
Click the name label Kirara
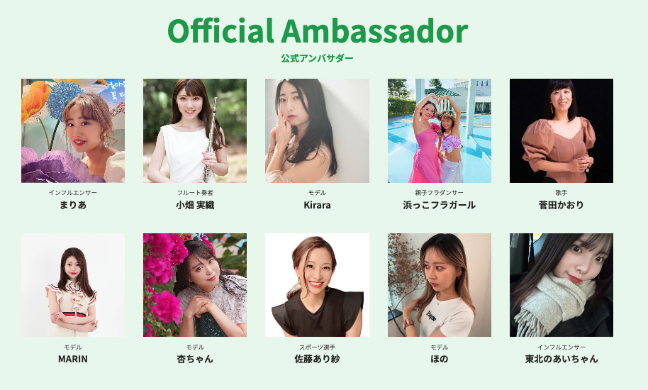(317, 205)
